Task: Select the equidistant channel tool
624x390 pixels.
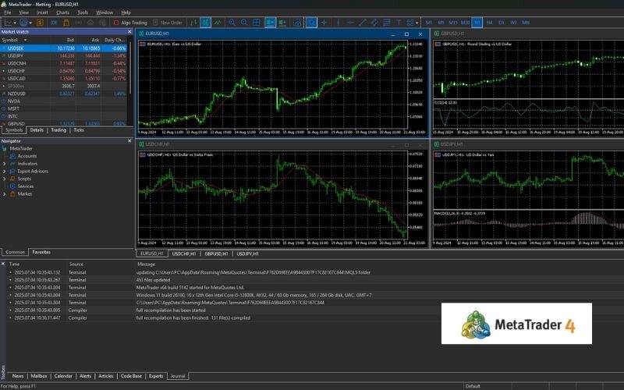Action: coord(374,23)
